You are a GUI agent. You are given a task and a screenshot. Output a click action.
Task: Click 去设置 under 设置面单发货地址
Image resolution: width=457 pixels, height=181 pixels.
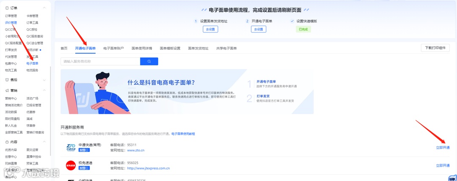click(210, 29)
